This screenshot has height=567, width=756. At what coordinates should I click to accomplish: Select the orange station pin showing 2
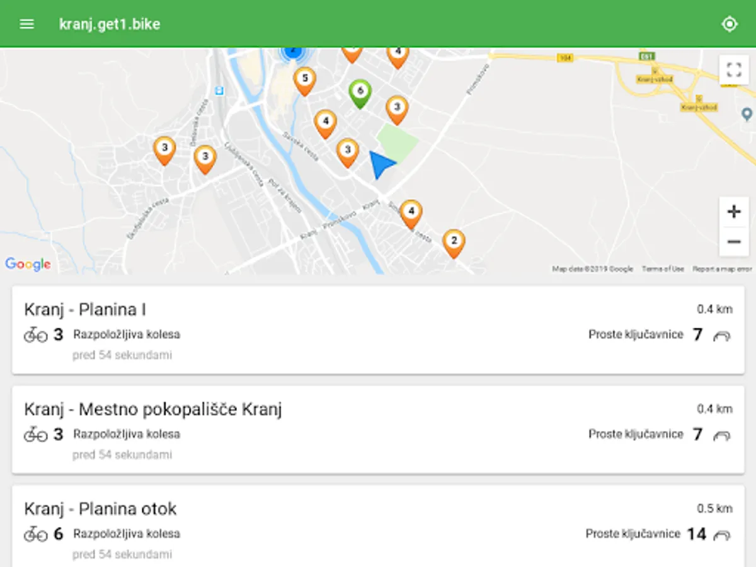[x=454, y=243]
